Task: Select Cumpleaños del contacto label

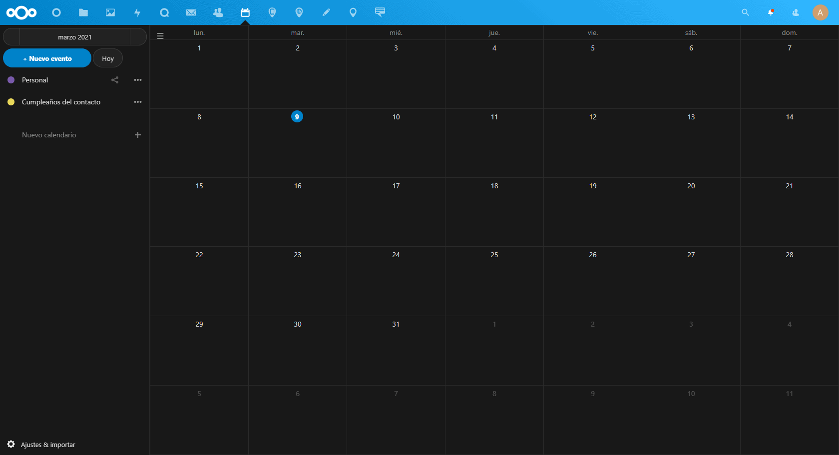Action: pos(61,102)
